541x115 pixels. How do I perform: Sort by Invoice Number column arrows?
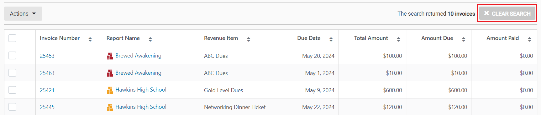90,39
